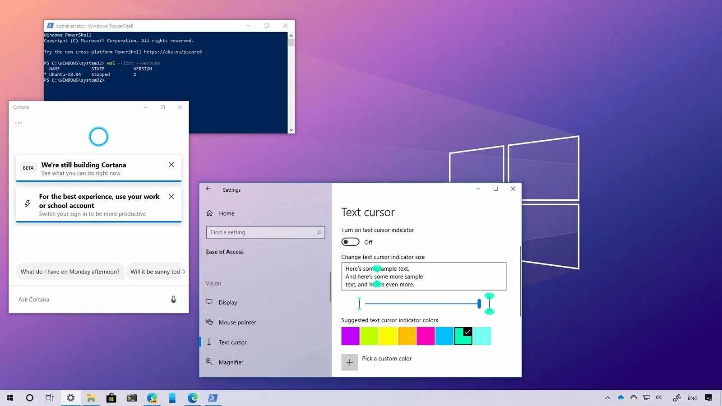Click the PowerShell title bar icon
The width and height of the screenshot is (722, 406).
(51, 26)
